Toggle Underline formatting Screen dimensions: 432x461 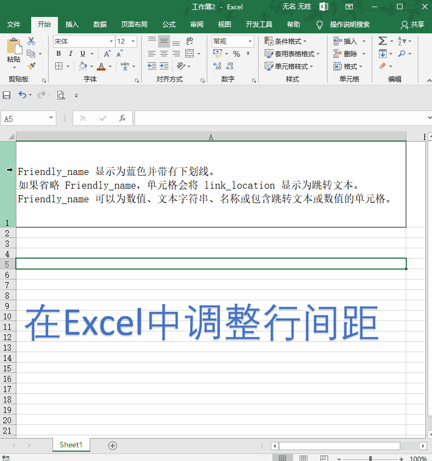pos(83,54)
